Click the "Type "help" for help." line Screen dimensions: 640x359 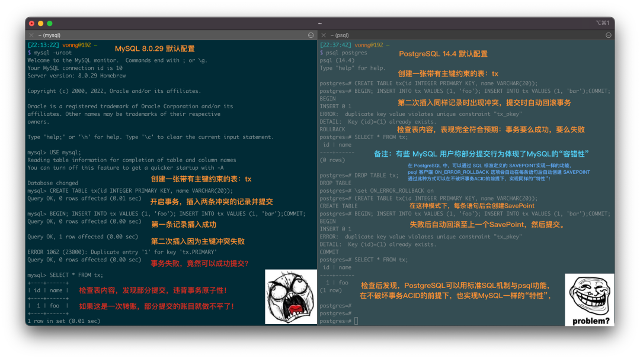(353, 68)
